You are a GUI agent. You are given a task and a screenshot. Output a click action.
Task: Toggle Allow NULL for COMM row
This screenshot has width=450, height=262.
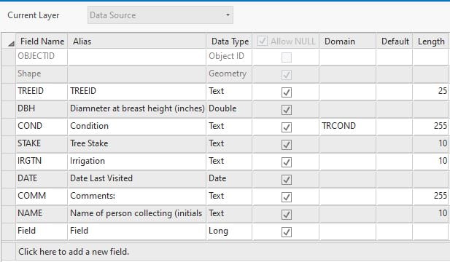tap(287, 197)
